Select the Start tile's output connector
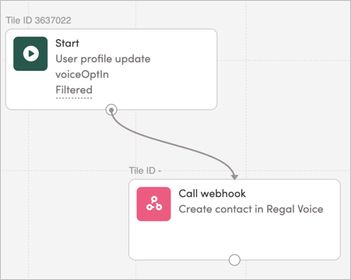 (111, 110)
